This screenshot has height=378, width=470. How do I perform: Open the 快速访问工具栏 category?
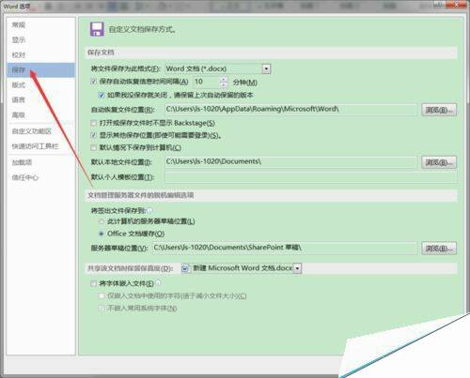coord(40,146)
